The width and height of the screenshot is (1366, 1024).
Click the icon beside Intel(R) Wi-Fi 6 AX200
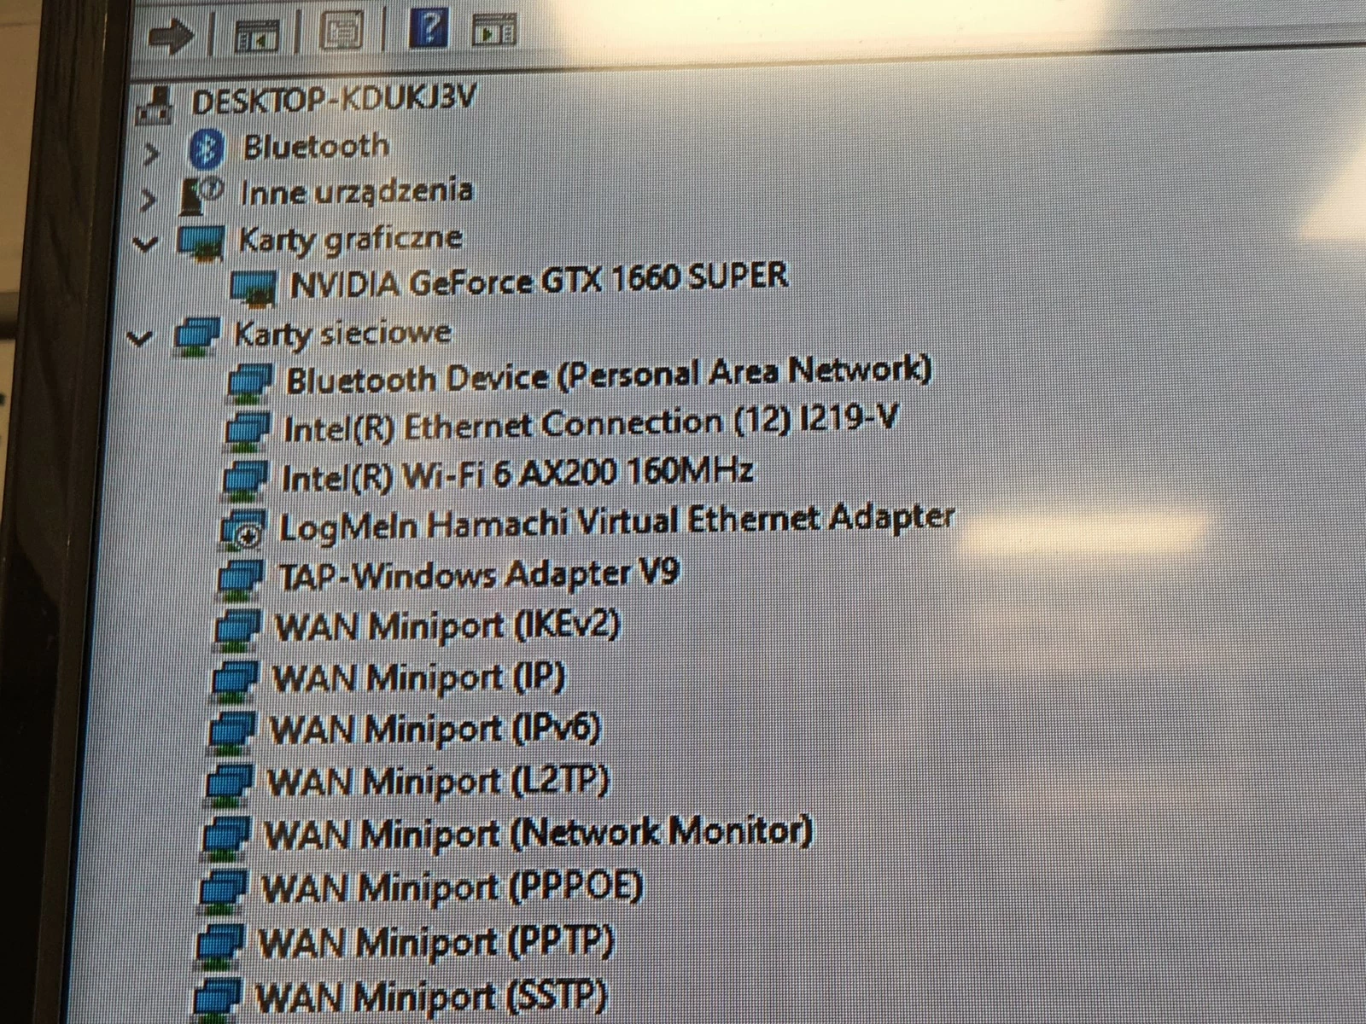245,479
